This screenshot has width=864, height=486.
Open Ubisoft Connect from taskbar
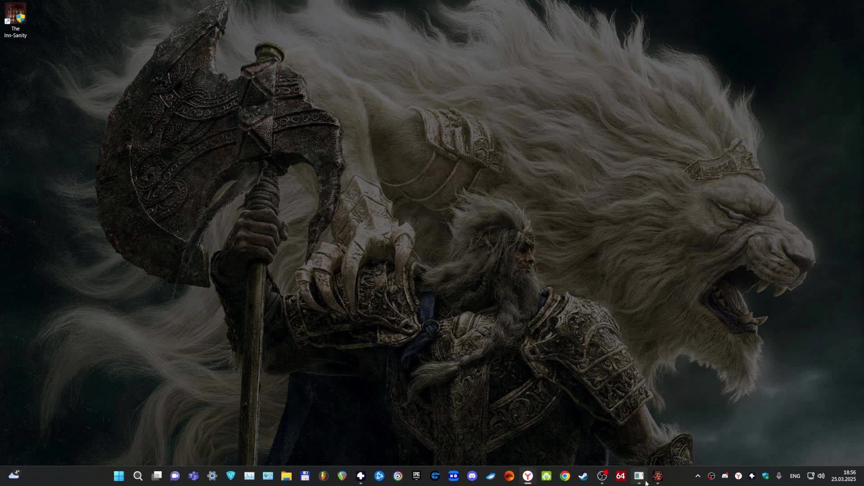tap(398, 476)
